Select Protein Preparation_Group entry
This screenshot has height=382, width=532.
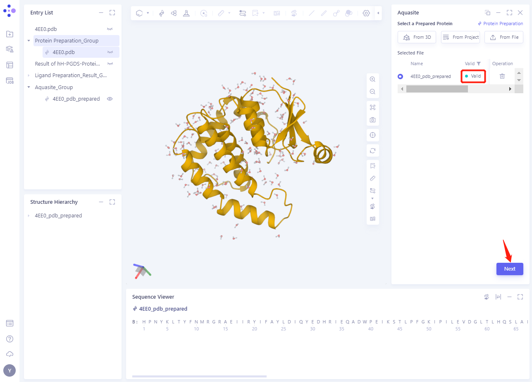(67, 40)
